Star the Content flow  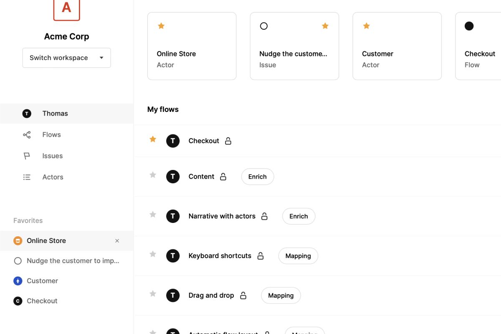pyautogui.click(x=153, y=175)
